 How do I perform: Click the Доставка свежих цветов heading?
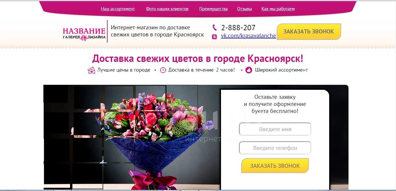coord(198,58)
